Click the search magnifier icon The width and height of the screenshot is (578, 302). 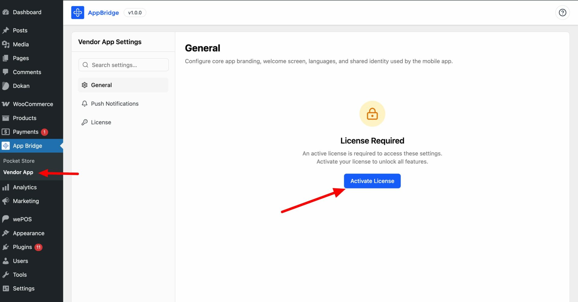[85, 65]
